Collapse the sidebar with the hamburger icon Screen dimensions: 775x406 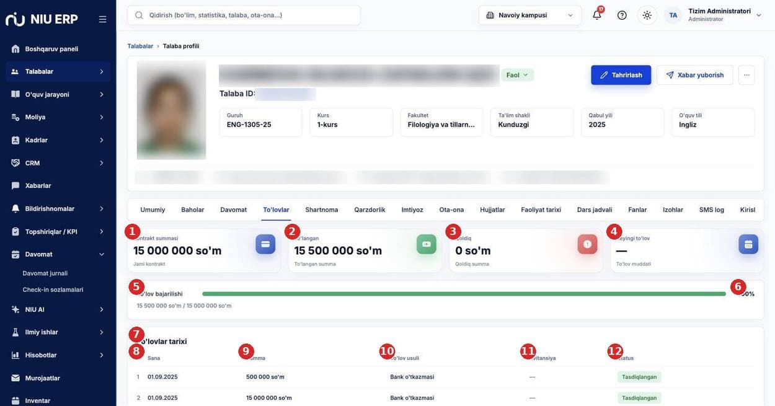103,19
